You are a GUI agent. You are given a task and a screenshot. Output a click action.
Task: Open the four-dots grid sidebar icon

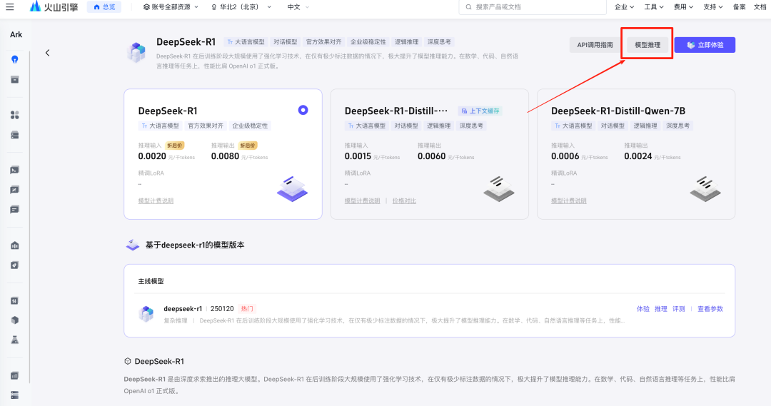tap(15, 115)
